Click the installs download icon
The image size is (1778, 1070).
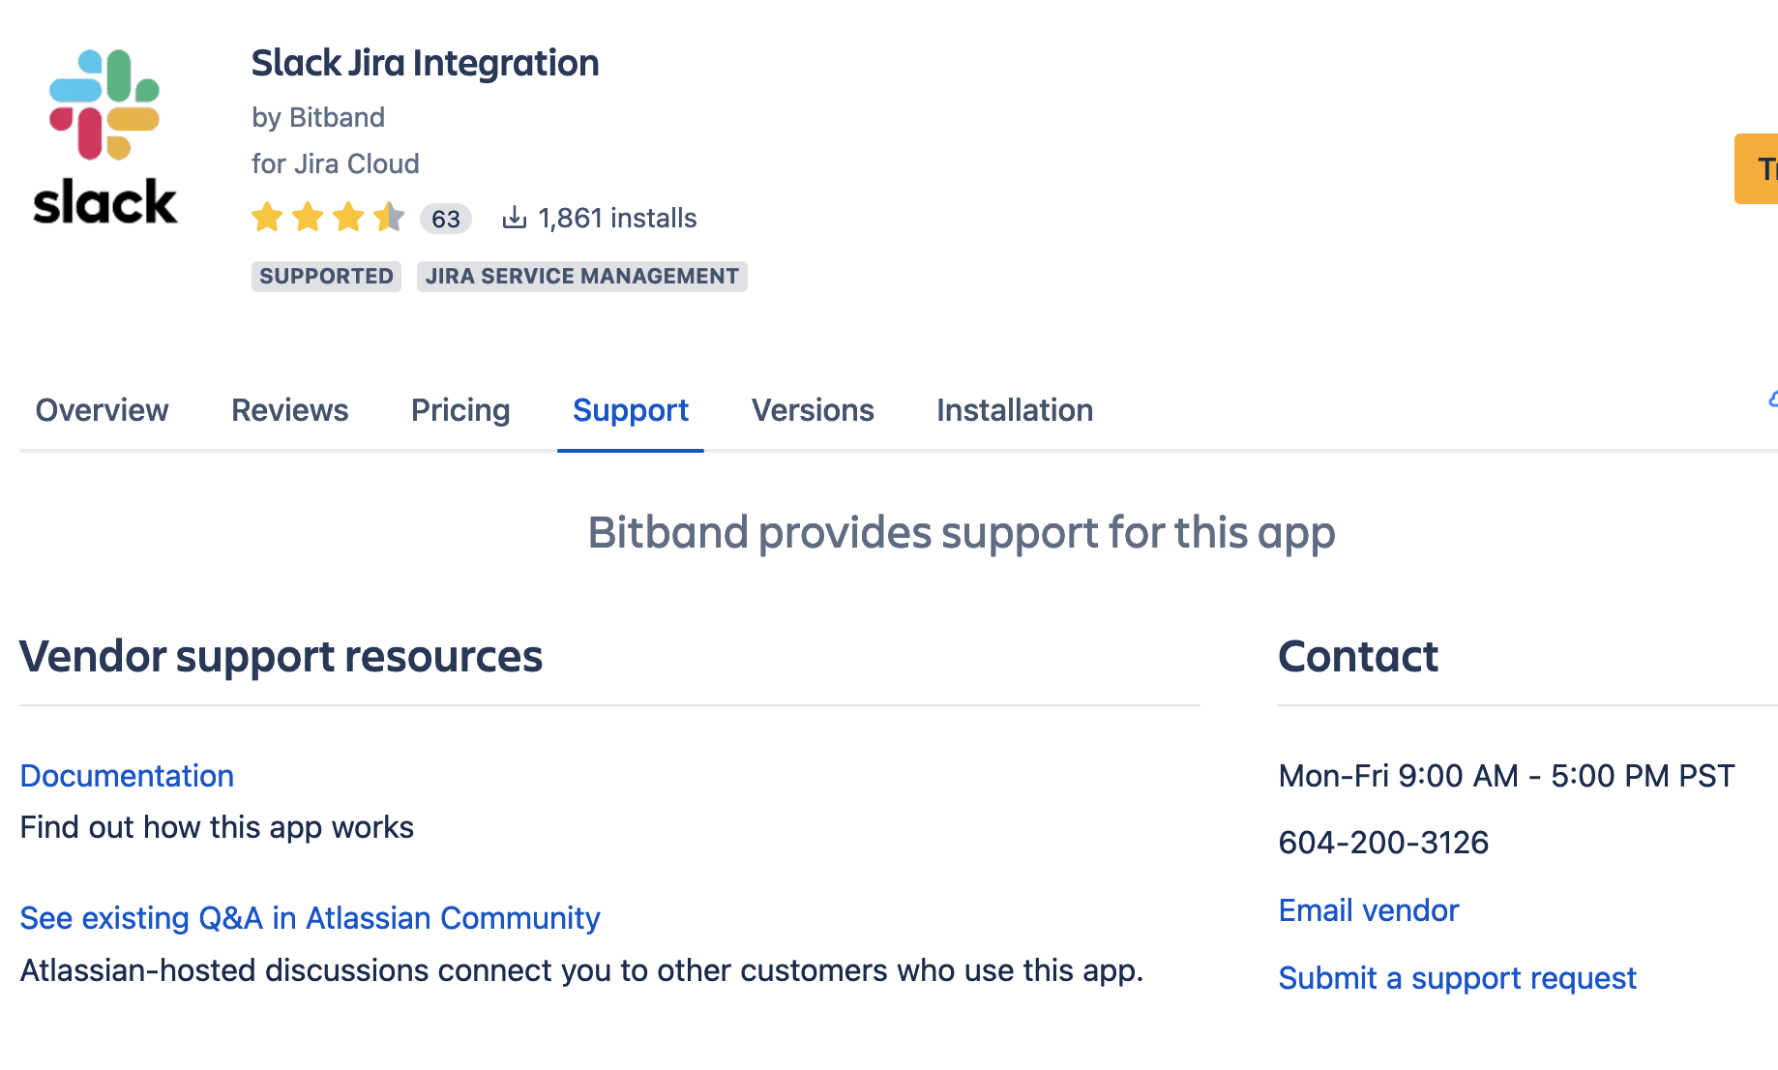(516, 217)
